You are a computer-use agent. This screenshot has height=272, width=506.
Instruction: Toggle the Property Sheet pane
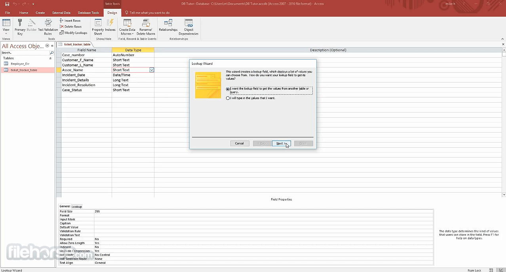point(98,27)
